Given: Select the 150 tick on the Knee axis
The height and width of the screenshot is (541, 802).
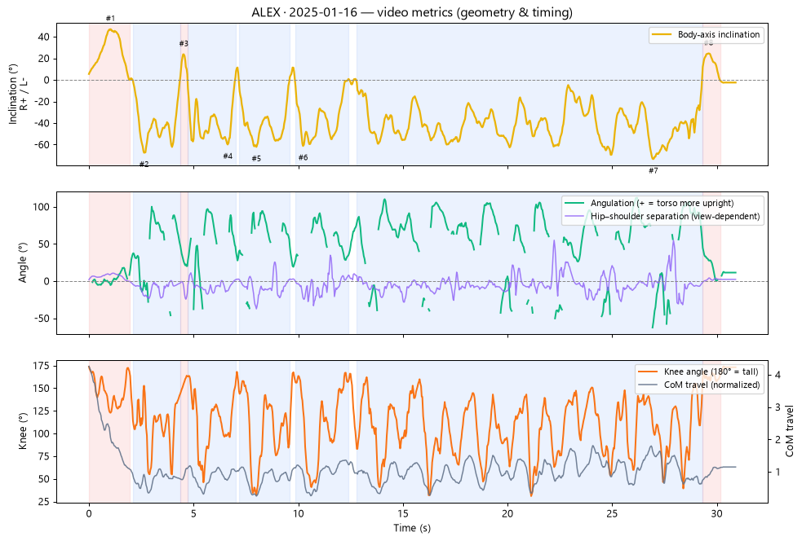Looking at the screenshot, I should point(42,389).
